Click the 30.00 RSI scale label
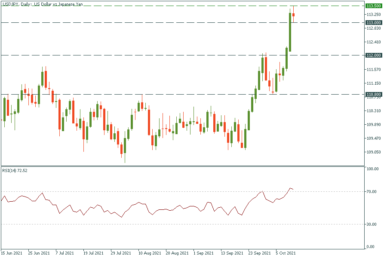The image size is (387, 258). [372, 224]
